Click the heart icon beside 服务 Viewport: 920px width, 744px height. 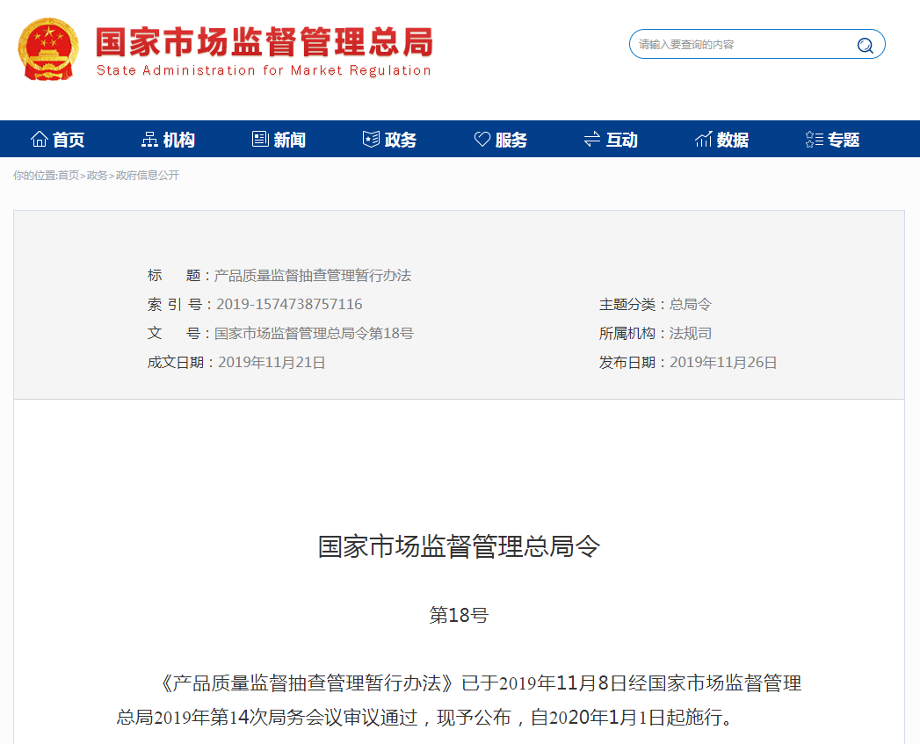482,139
